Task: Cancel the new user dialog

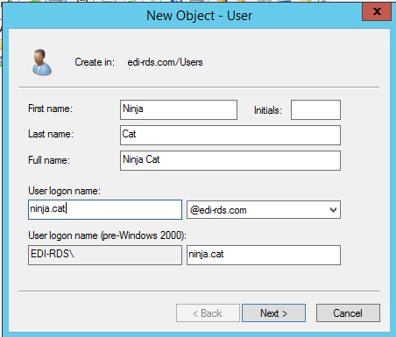Action: tap(348, 313)
